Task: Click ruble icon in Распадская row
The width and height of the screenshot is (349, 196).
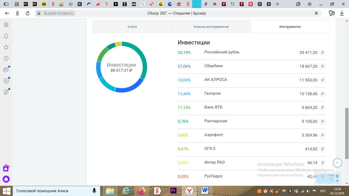Action: (x=322, y=122)
